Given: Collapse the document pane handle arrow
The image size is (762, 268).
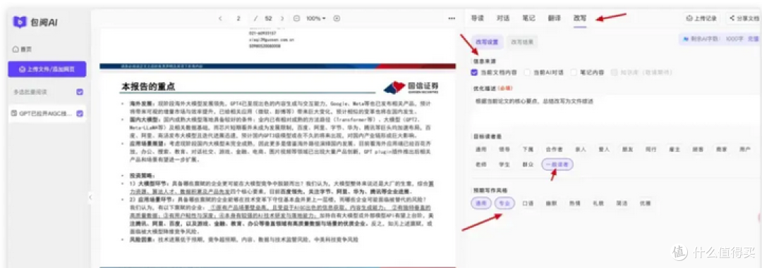Looking at the screenshot, I should pyautogui.click(x=90, y=197).
